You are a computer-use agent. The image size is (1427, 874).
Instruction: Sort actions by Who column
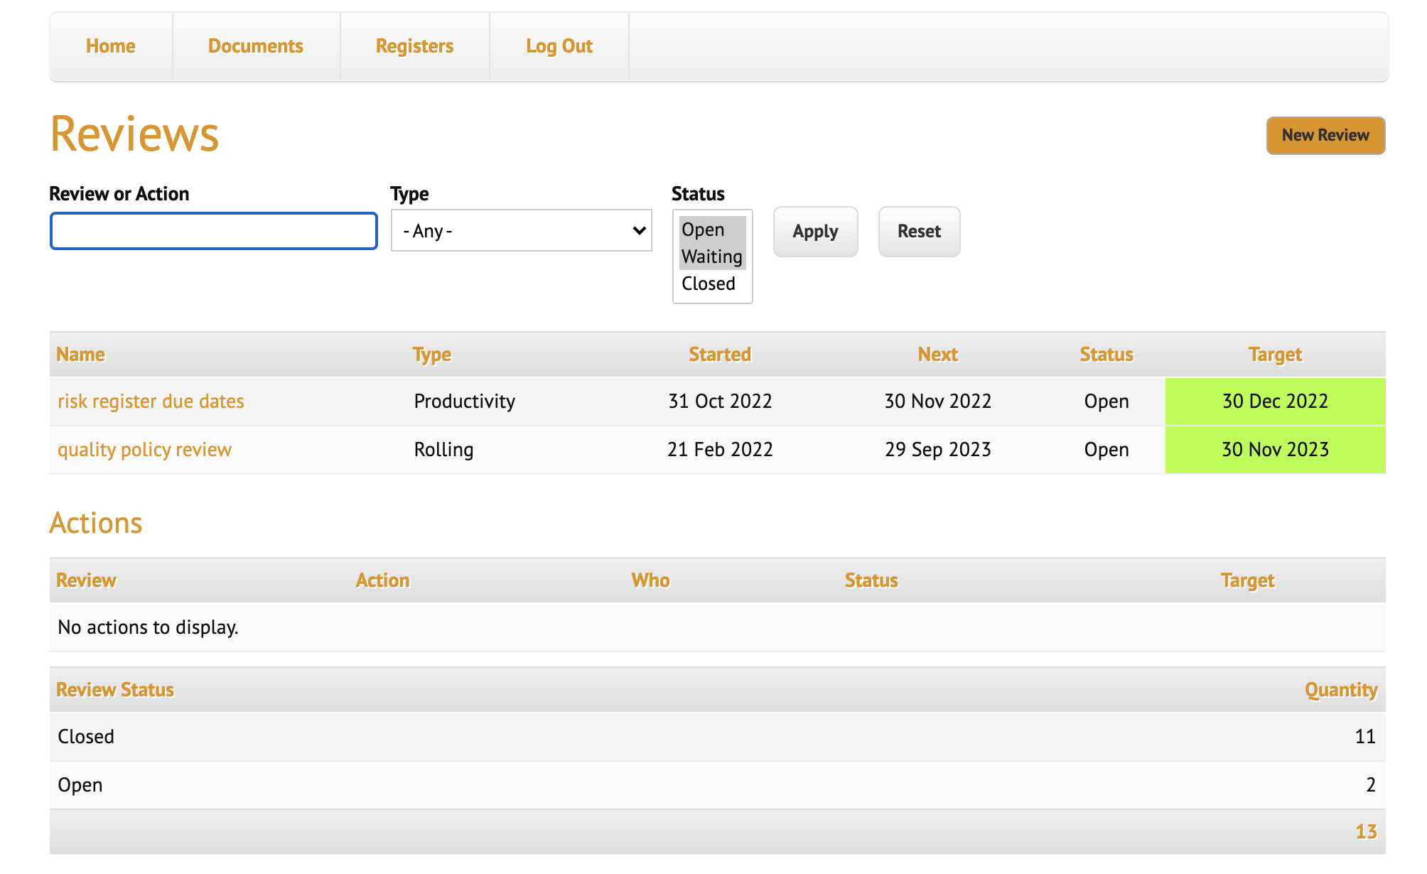point(650,581)
